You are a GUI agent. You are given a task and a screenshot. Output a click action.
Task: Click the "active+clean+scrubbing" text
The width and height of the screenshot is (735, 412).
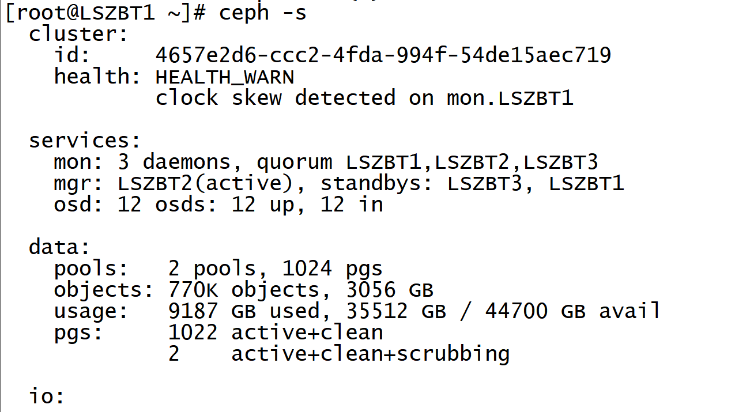(370, 354)
